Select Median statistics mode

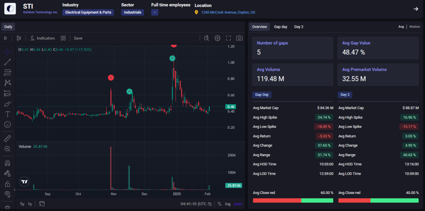click(415, 27)
